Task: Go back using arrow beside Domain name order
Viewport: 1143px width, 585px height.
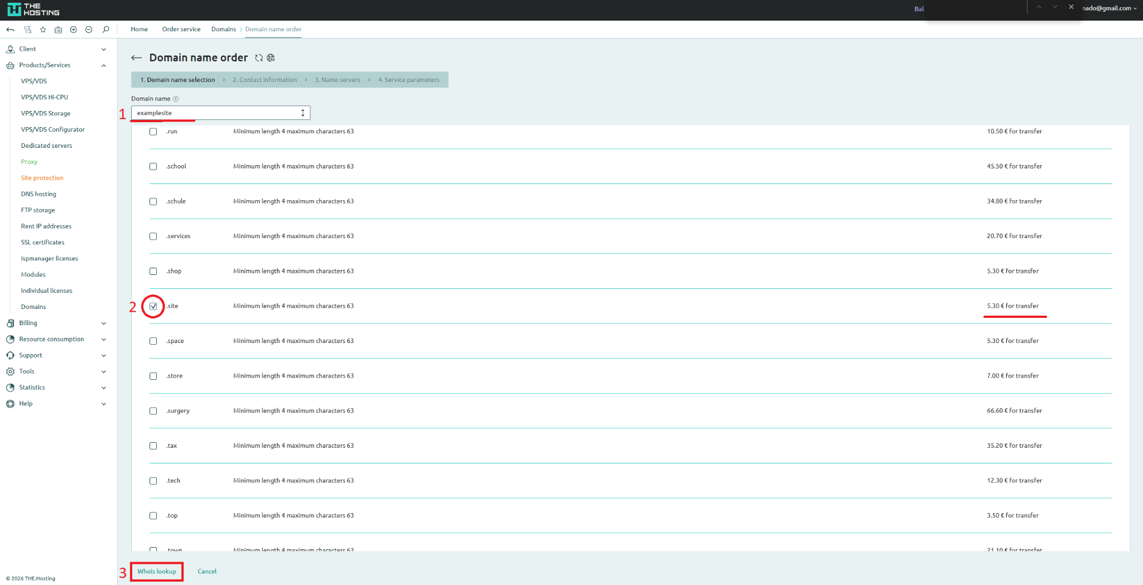Action: [x=136, y=58]
